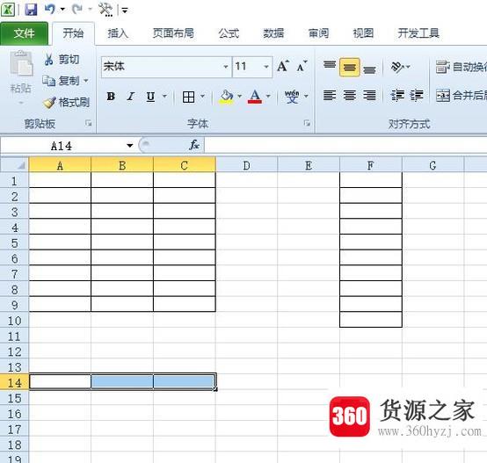The width and height of the screenshot is (487, 463).
Task: Switch to the 插入 Insert tab
Action: pos(118,33)
